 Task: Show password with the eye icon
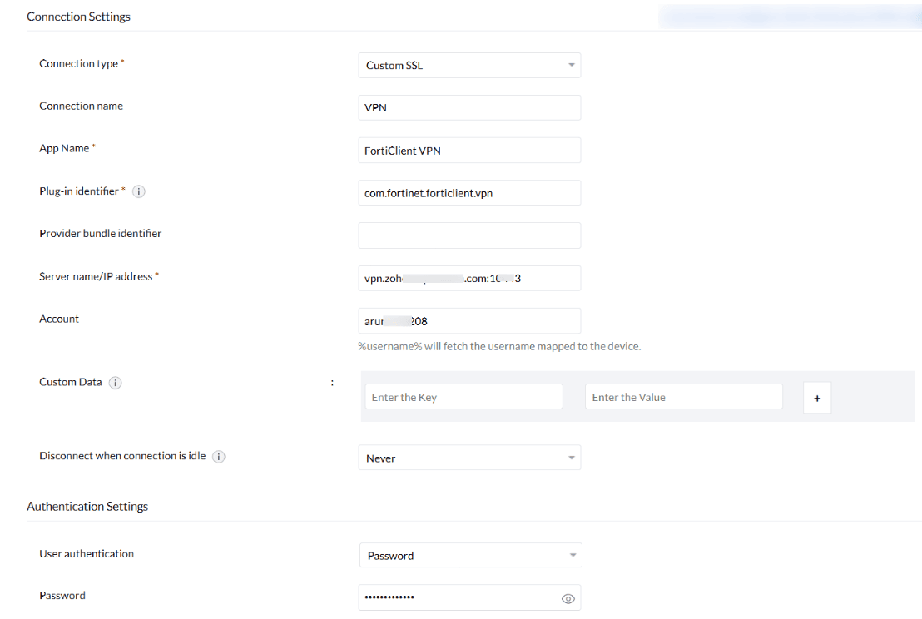568,598
